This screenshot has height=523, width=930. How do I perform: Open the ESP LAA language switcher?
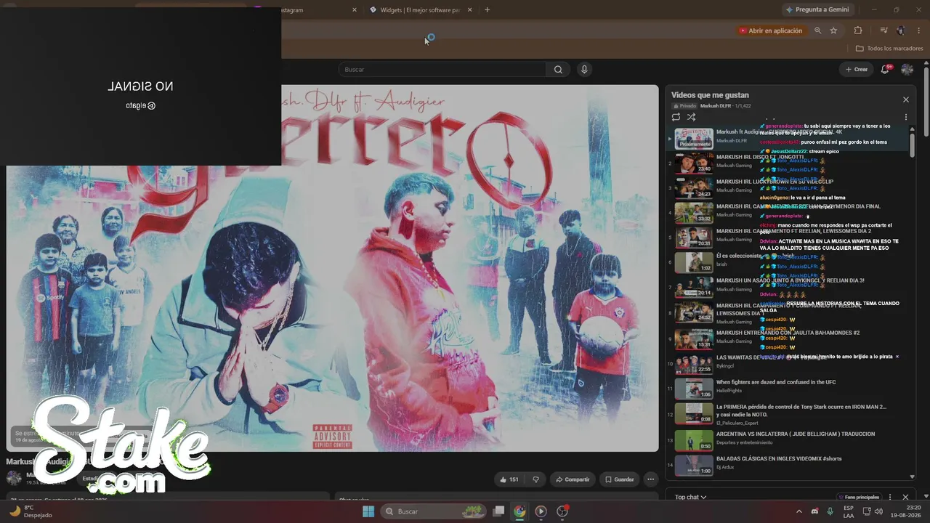848,511
